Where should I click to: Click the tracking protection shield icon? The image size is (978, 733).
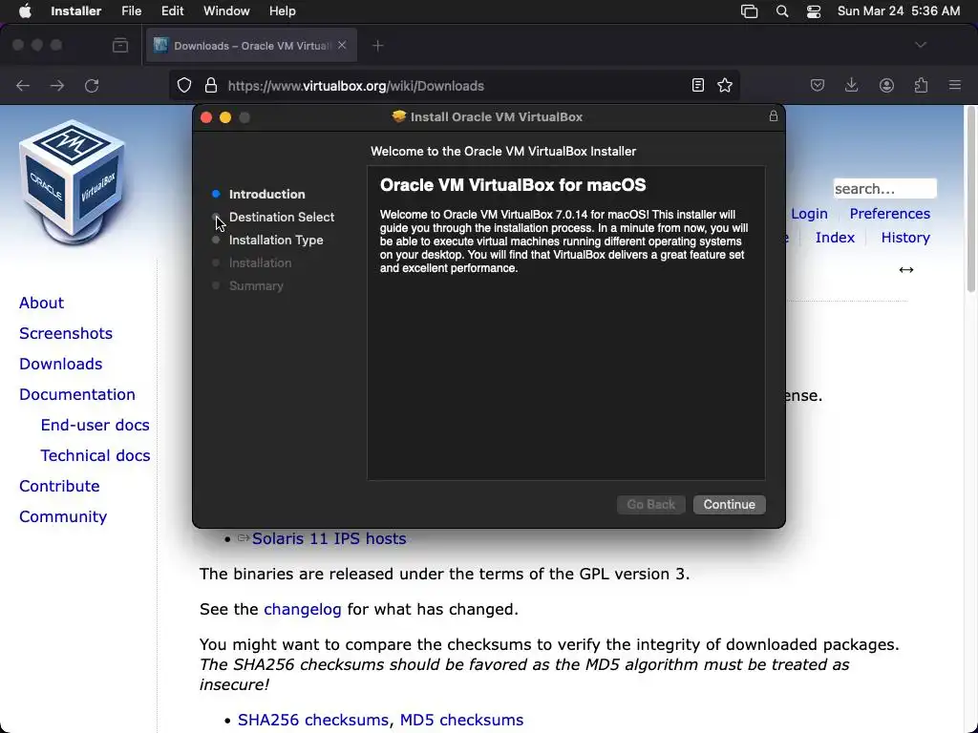184,85
